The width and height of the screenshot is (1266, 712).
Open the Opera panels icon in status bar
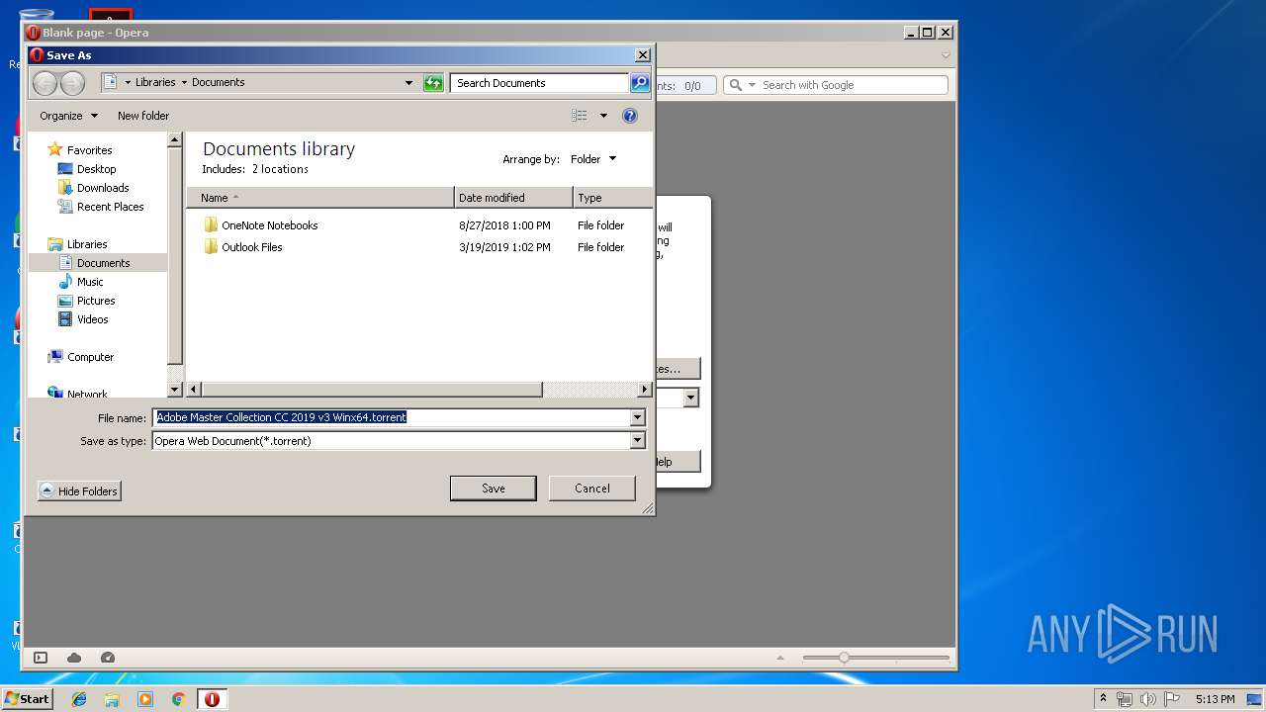point(41,658)
